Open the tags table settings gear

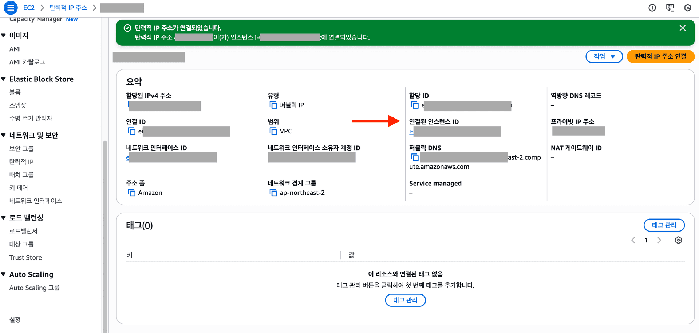pos(678,240)
